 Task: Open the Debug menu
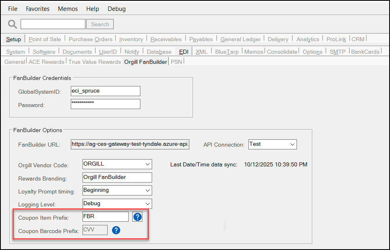point(117,8)
